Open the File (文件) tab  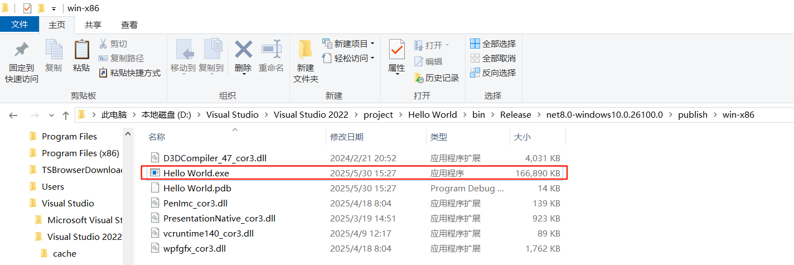click(x=20, y=25)
